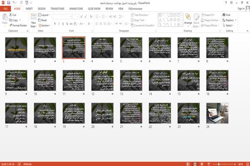250x166 pixels.
Task: Expand the Layout dropdown
Action: point(44,15)
